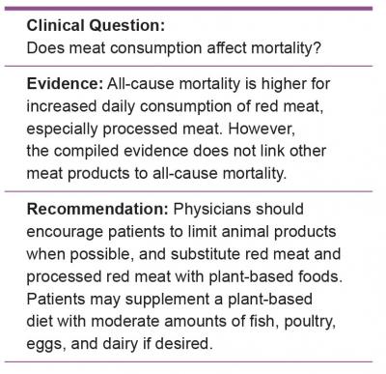Click the thick purple bar at top
386x374 pixels.
[188, 9]
